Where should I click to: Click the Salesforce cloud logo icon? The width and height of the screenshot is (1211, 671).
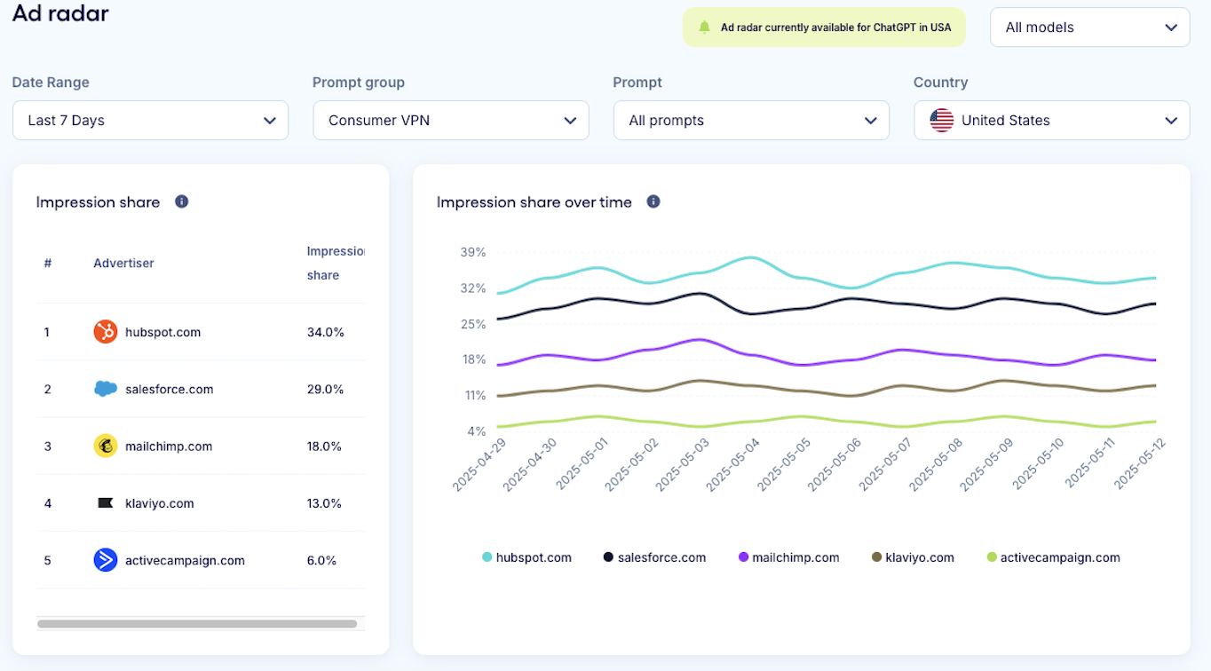pos(106,389)
